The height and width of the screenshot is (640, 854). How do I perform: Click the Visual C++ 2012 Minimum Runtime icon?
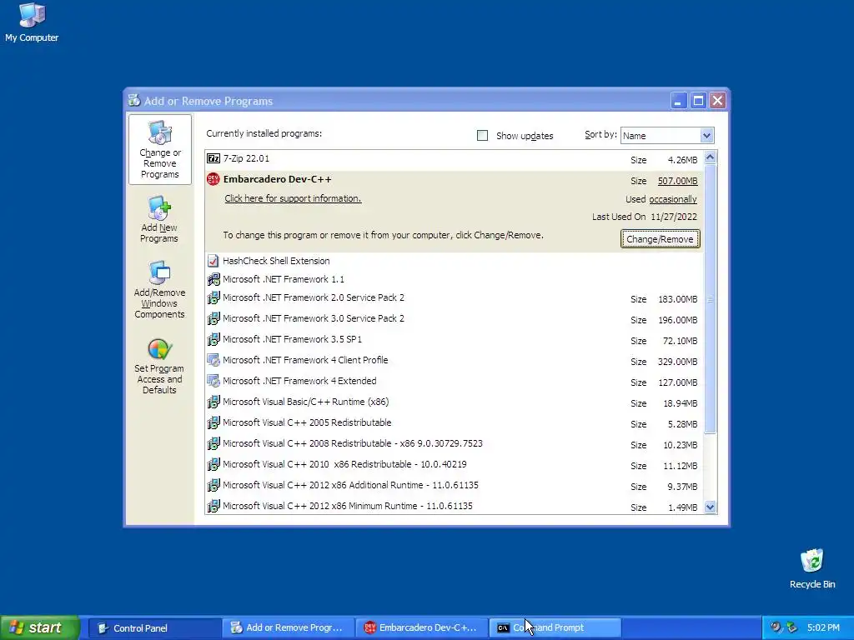point(213,506)
